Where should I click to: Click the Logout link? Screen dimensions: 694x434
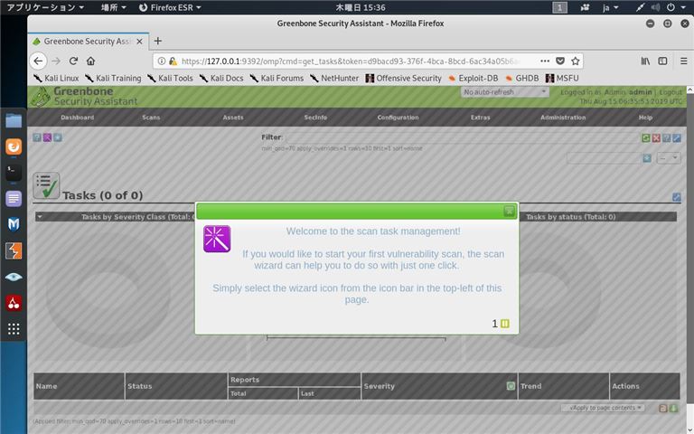[x=671, y=92]
